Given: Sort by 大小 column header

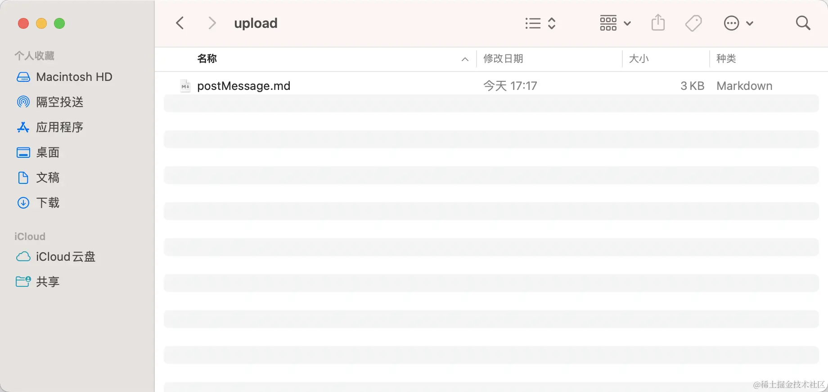Looking at the screenshot, I should 639,59.
